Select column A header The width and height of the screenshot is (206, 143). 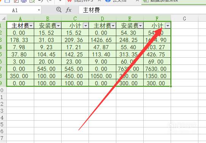21,19
